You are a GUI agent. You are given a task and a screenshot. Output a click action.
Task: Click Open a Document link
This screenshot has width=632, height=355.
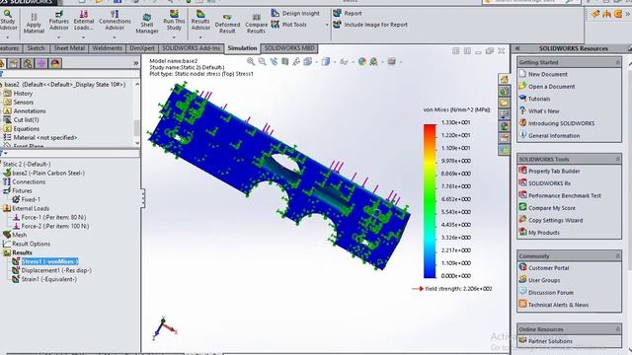tap(551, 87)
